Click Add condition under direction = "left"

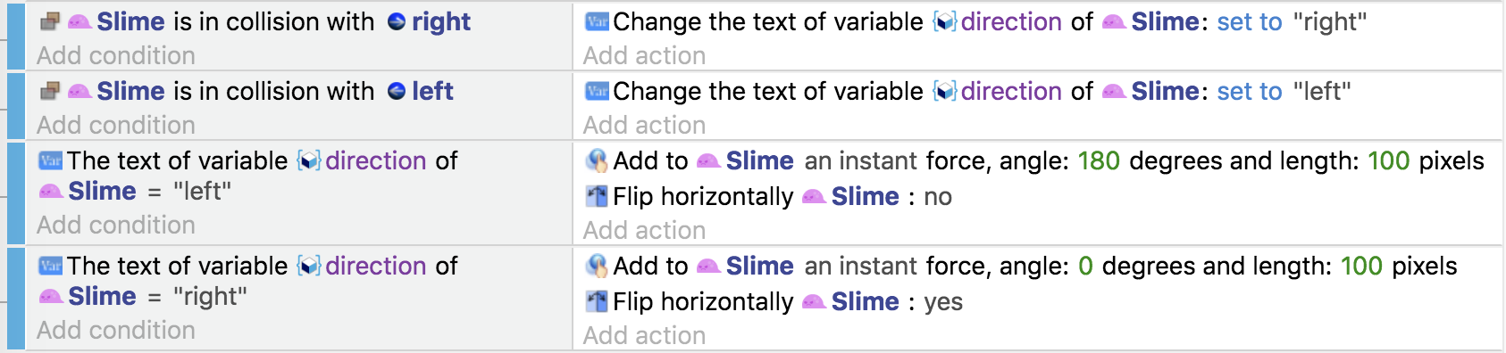point(116,225)
